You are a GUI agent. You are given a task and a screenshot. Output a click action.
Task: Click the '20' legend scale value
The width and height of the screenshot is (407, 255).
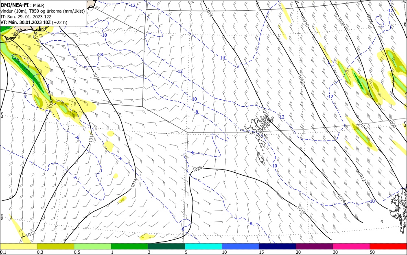tap(298, 252)
